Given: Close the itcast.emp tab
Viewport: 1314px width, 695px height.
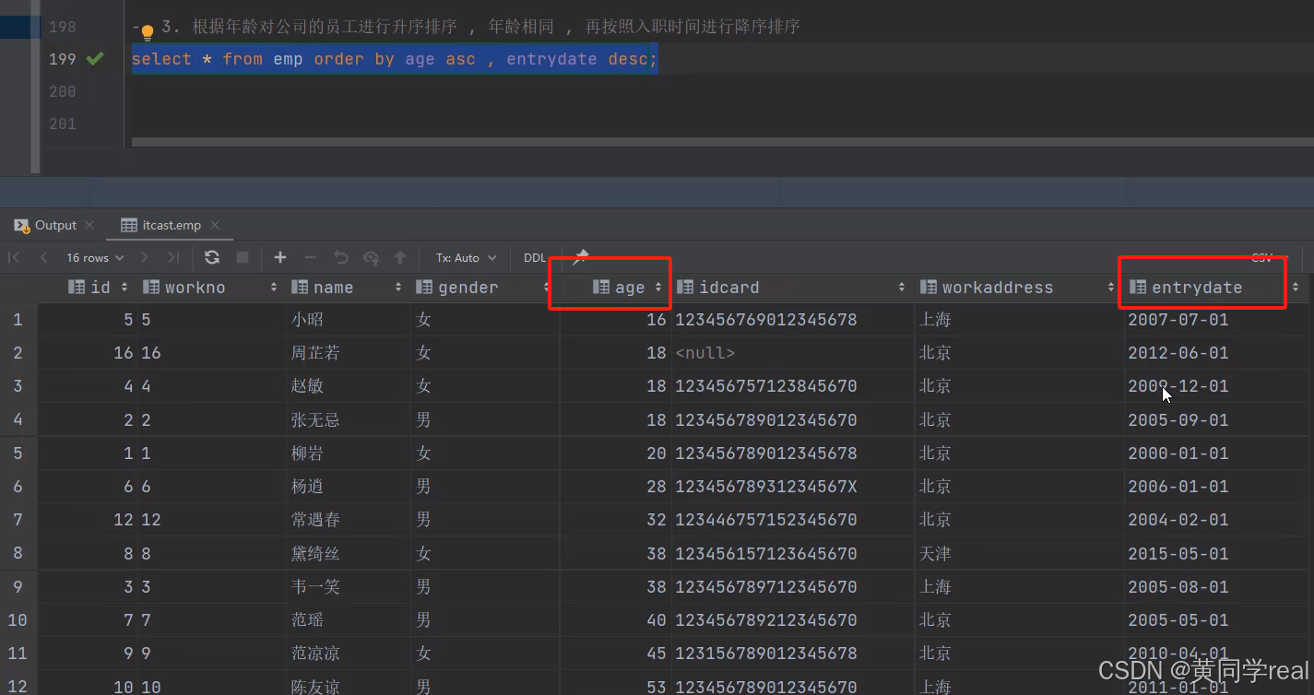Looking at the screenshot, I should 214,225.
